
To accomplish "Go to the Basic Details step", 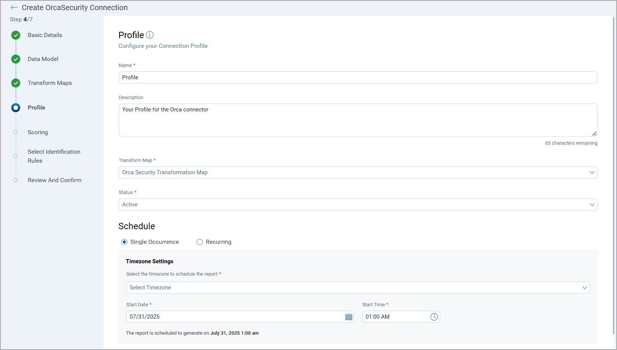I will (x=45, y=35).
